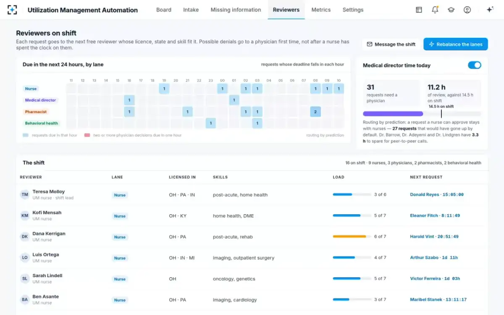This screenshot has width=504, height=315.
Task: Open Victor Ferreira next request link
Action: (x=435, y=278)
